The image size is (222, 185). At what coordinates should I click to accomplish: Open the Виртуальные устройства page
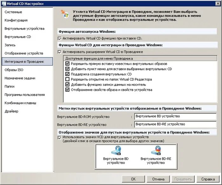[x=27, y=29]
